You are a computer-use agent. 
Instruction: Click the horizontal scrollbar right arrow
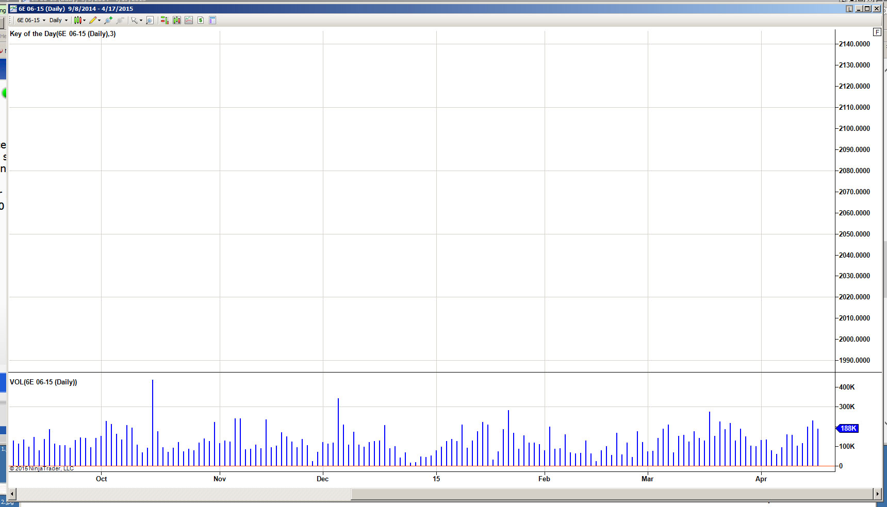[877, 494]
